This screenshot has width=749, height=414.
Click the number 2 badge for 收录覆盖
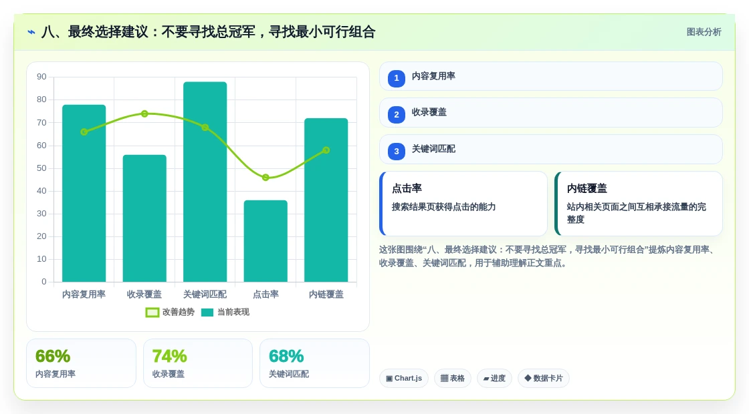click(396, 114)
